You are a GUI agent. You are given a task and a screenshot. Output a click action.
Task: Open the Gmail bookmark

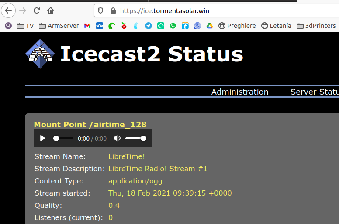(x=87, y=26)
